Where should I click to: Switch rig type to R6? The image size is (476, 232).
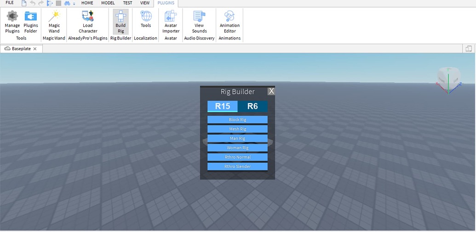252,106
